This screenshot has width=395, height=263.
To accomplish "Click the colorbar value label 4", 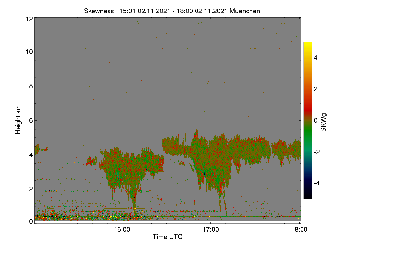I will pos(316,58).
